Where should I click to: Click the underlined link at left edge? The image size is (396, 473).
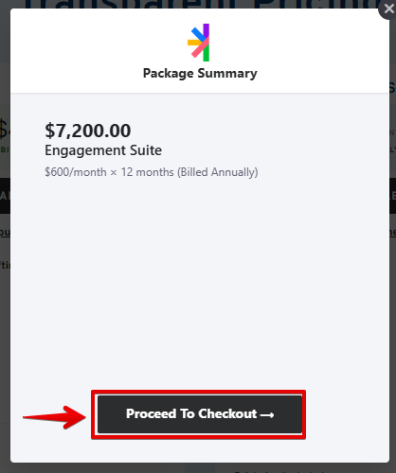5,233
